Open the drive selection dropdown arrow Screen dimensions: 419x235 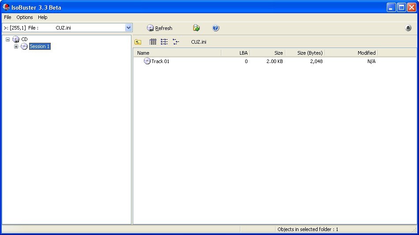click(x=128, y=27)
